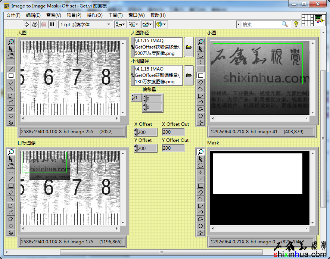Open the 操作(O) menu
The width and height of the screenshot is (330, 259).
pyautogui.click(x=95, y=15)
